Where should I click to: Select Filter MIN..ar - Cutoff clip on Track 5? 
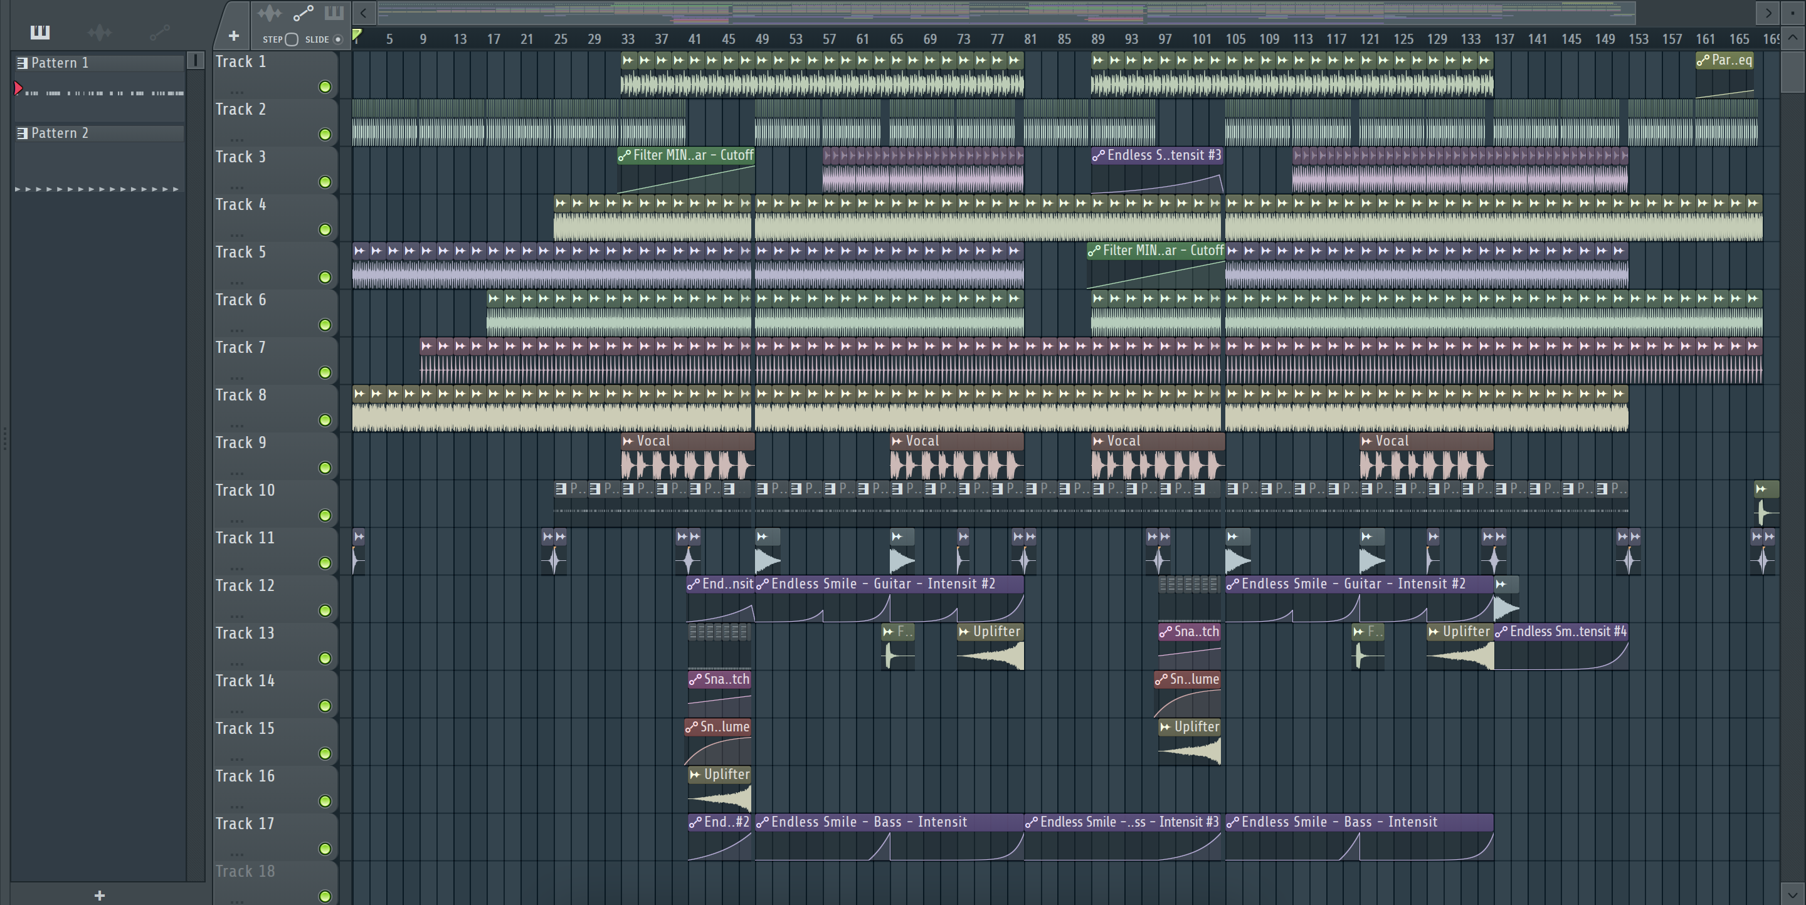1155,264
